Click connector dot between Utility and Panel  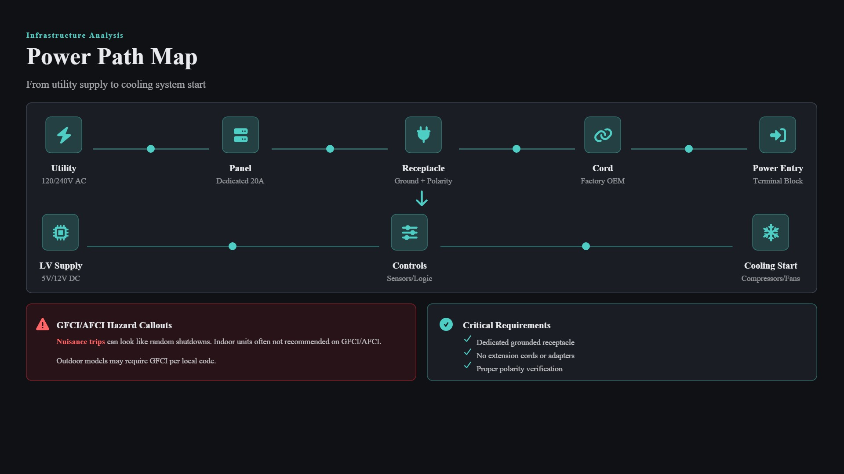pos(151,149)
